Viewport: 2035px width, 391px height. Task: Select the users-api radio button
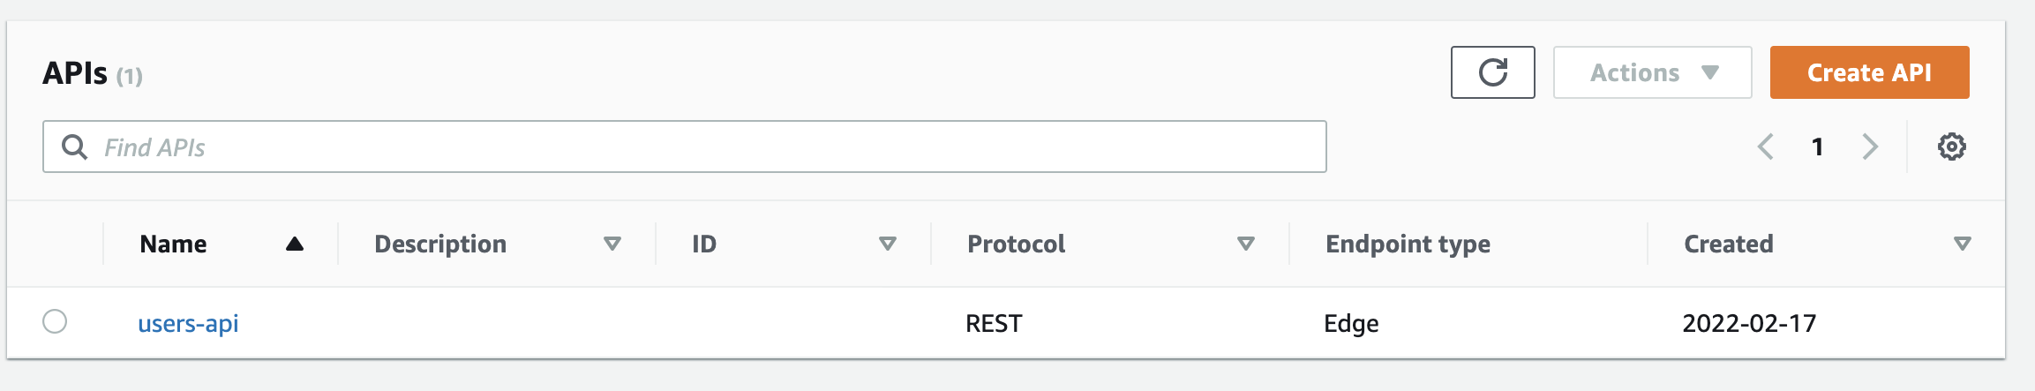coord(55,321)
